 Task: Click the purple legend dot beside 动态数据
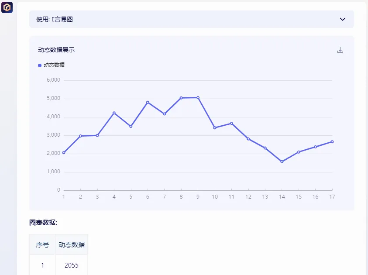[39, 65]
